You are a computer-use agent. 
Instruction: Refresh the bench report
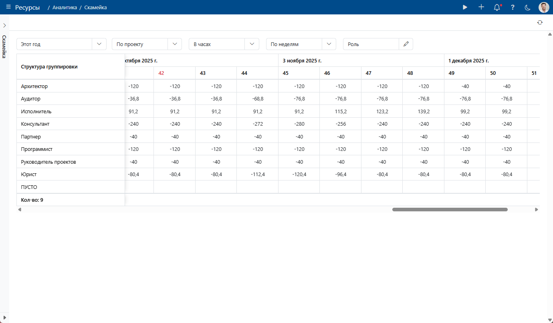click(x=540, y=22)
